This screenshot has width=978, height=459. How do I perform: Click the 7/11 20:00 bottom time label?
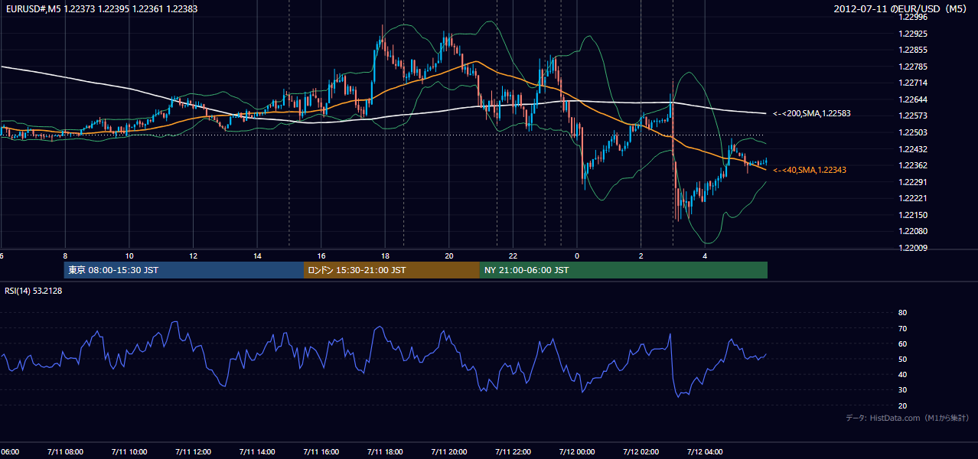pos(449,451)
